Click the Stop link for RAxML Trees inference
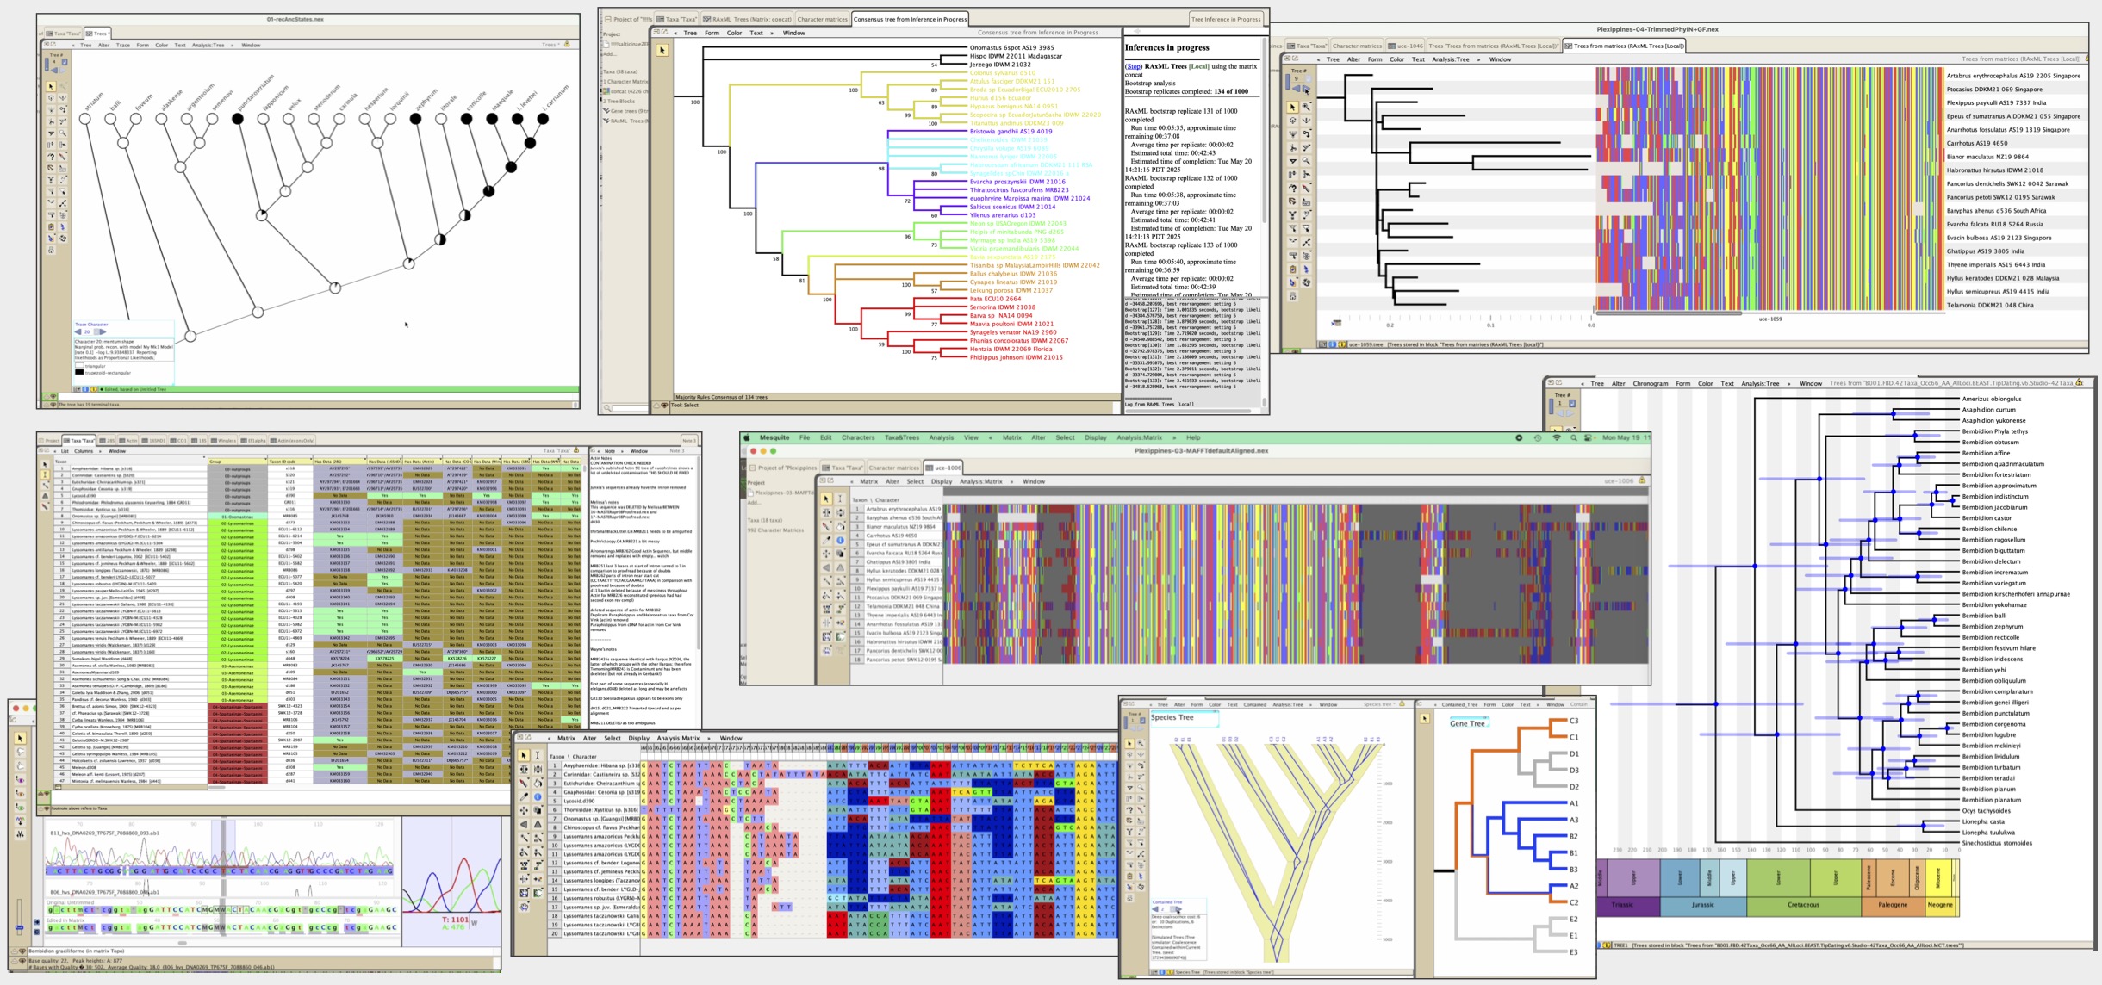This screenshot has height=985, width=2102. tap(1134, 66)
